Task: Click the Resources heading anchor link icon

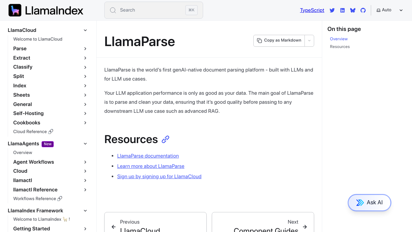Action: pyautogui.click(x=165, y=139)
